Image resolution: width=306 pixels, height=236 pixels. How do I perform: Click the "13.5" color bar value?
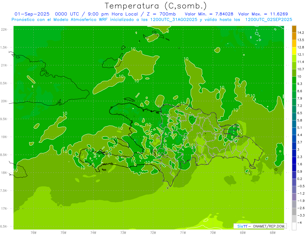coord(301,40)
